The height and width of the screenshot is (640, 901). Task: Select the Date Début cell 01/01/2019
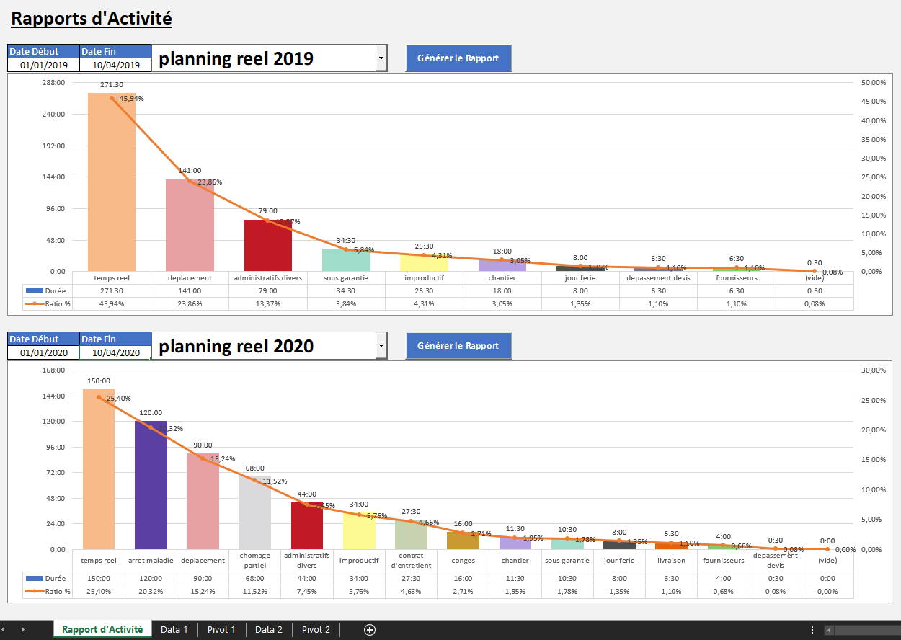click(x=44, y=65)
